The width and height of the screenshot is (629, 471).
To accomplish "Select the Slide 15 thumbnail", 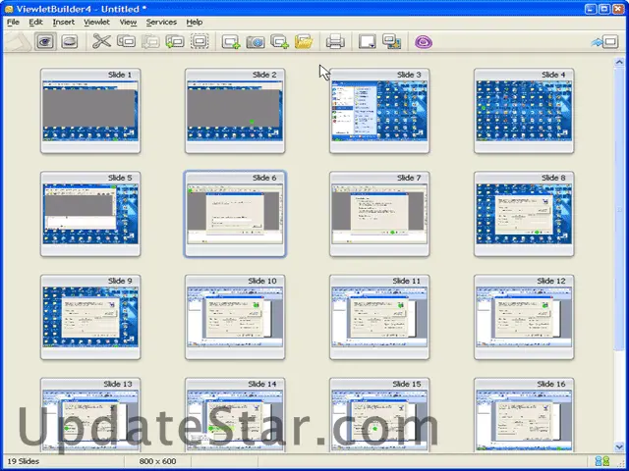I will (x=379, y=415).
